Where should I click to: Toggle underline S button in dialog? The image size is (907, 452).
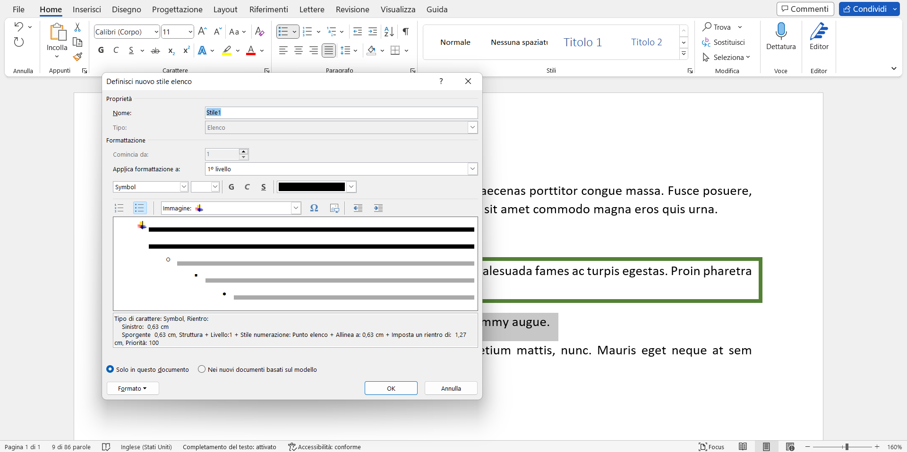pos(264,187)
